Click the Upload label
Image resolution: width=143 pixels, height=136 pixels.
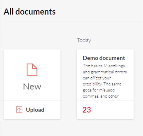coord(35,110)
